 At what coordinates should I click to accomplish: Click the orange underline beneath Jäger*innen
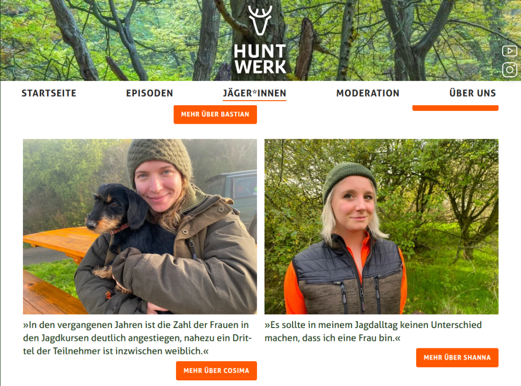click(x=254, y=100)
